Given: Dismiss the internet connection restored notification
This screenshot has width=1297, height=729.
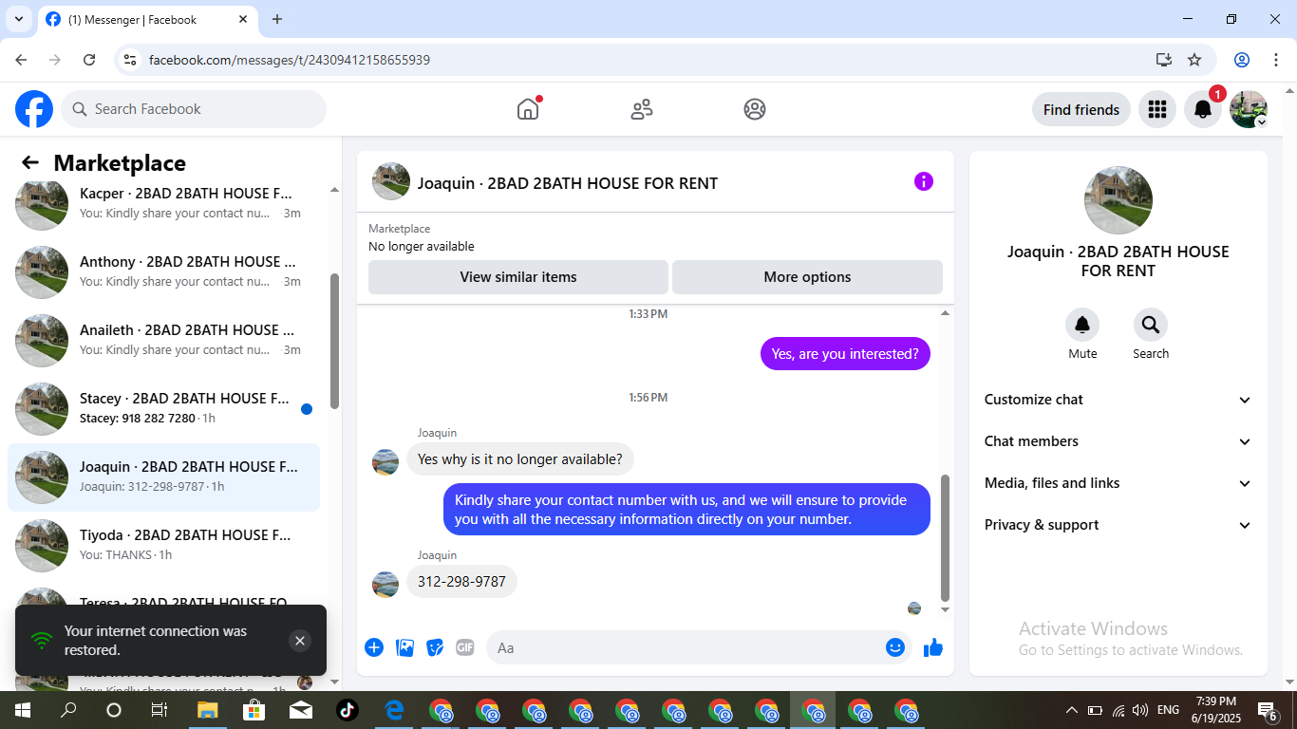Looking at the screenshot, I should (x=300, y=641).
